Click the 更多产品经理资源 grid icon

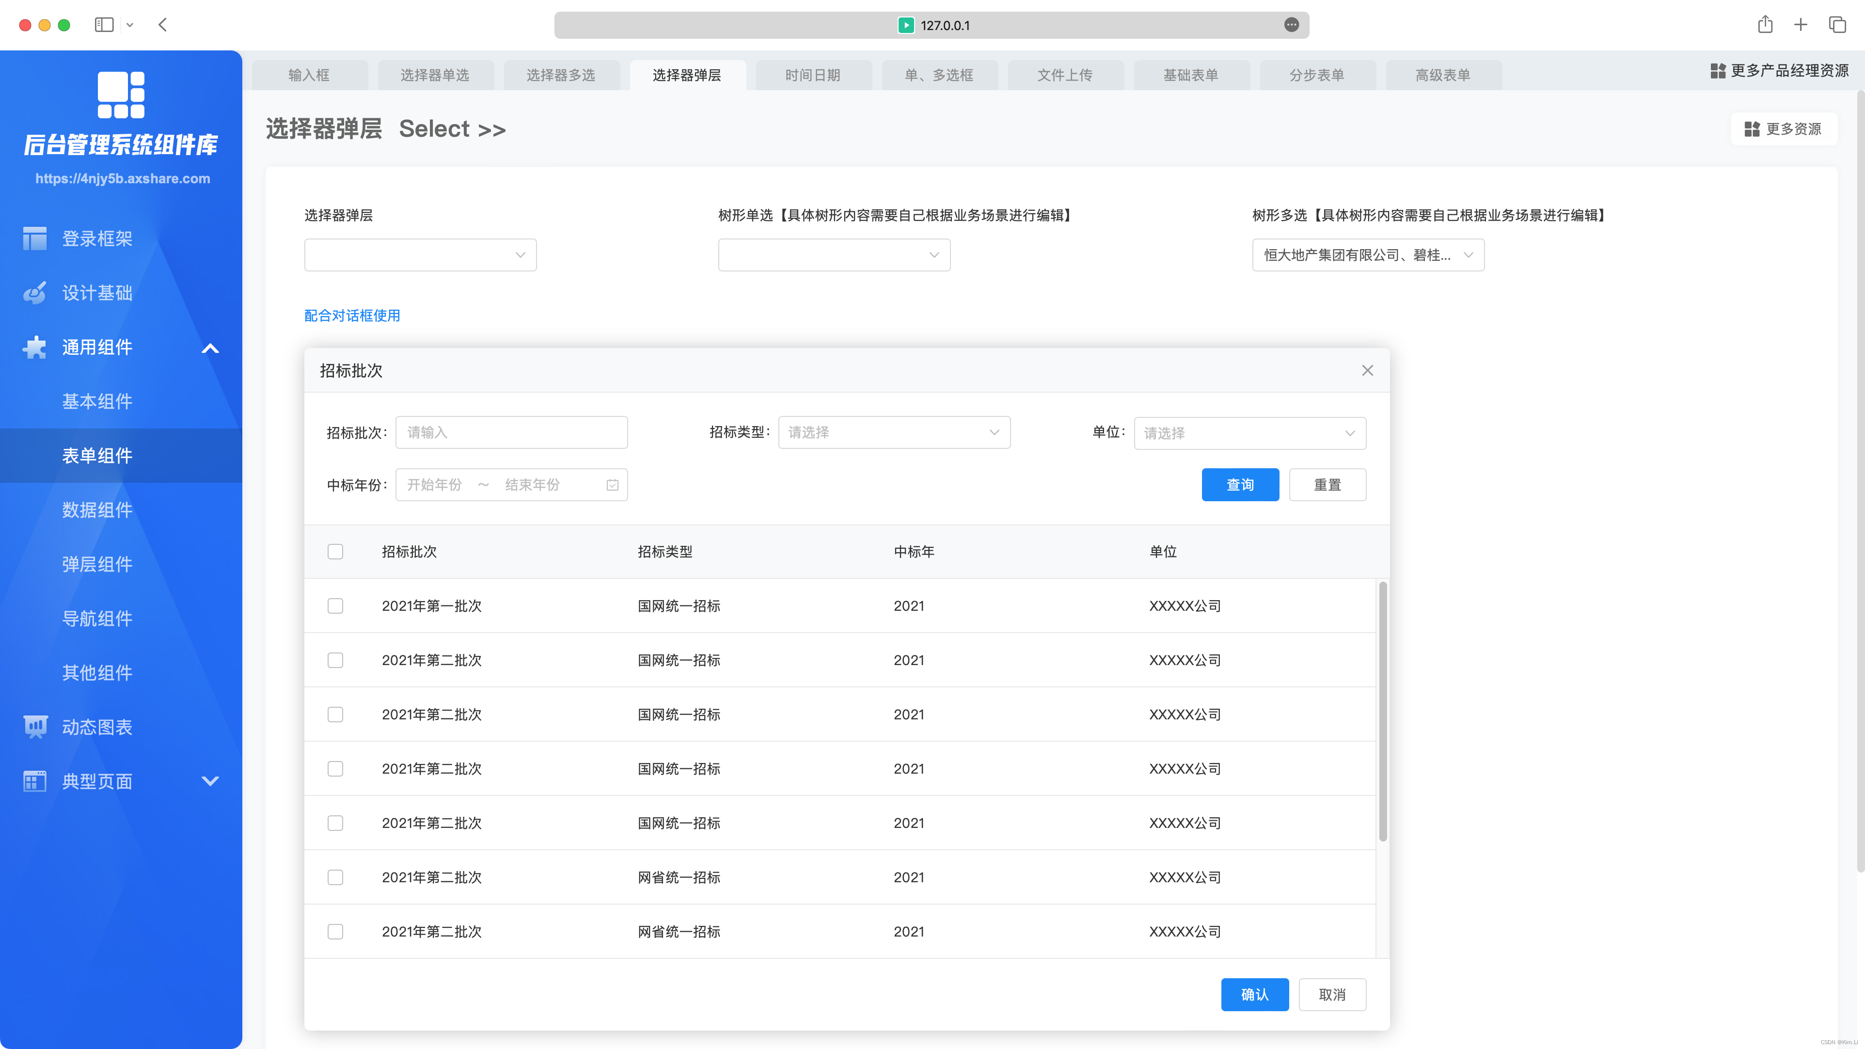[x=1718, y=71]
